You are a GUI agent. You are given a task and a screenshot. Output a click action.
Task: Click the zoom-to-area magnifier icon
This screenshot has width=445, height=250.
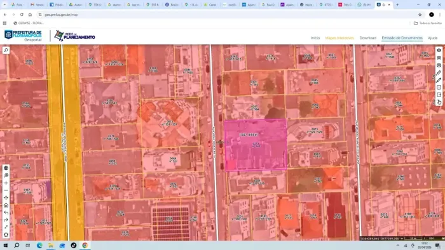[x=6, y=176]
